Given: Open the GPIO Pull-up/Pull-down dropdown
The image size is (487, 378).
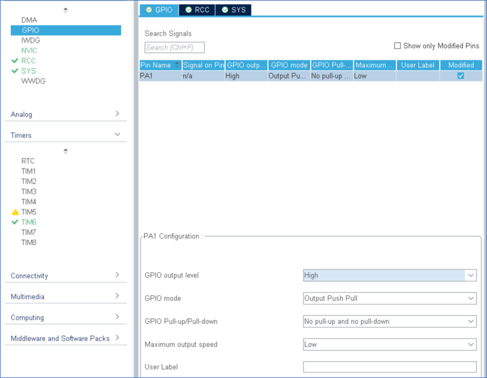Looking at the screenshot, I should (471, 321).
